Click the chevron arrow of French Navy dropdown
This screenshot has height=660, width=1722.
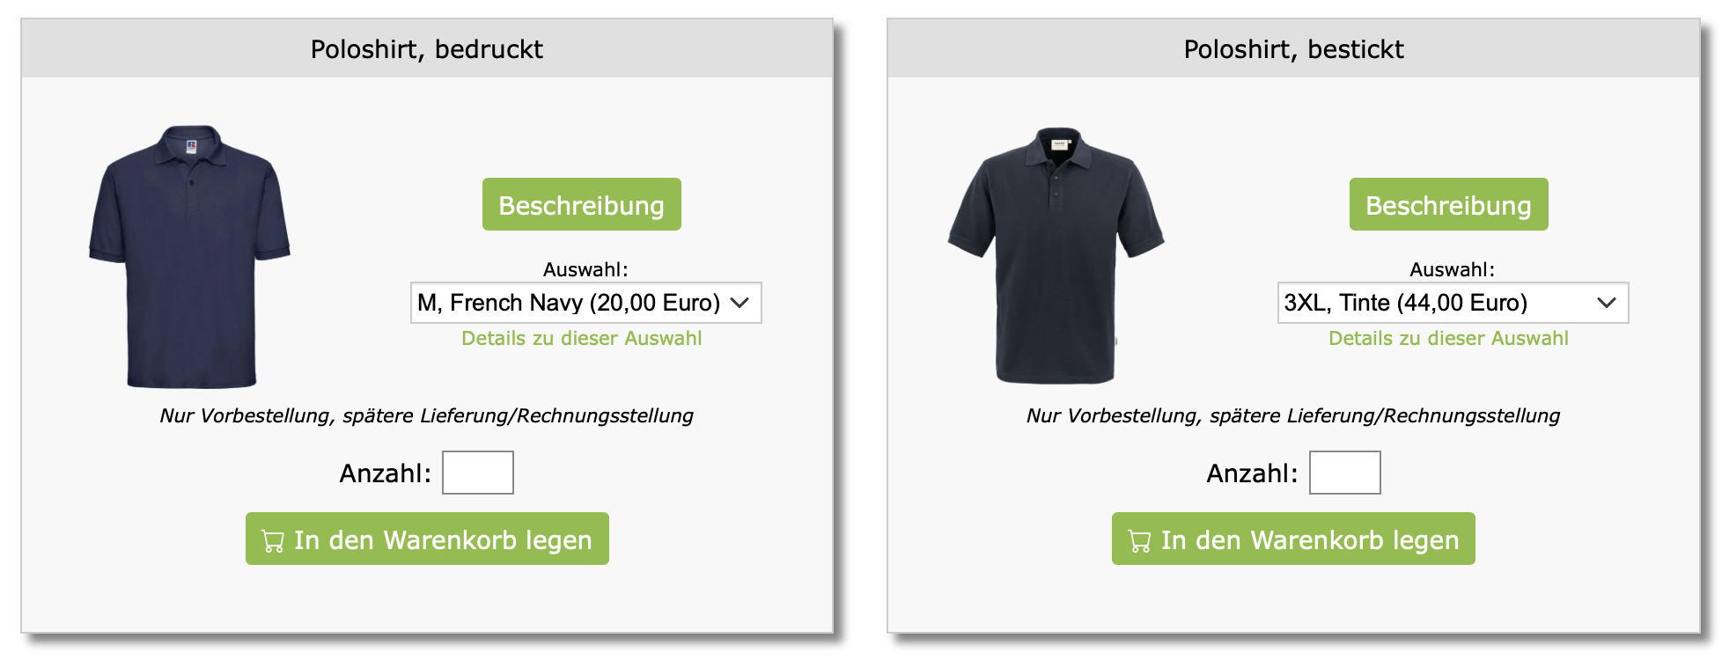click(740, 303)
